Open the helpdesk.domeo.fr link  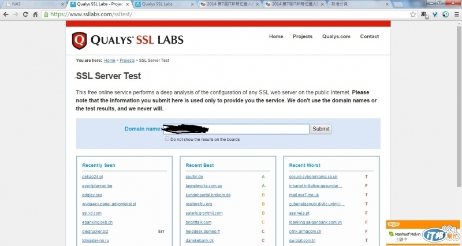203,232
